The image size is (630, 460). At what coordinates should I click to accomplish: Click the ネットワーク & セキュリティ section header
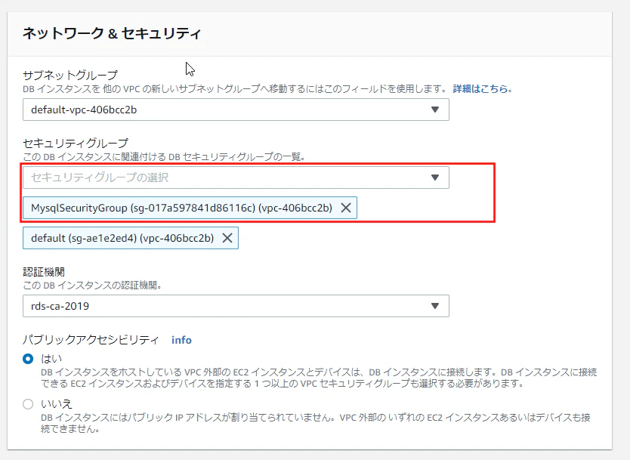(x=112, y=33)
